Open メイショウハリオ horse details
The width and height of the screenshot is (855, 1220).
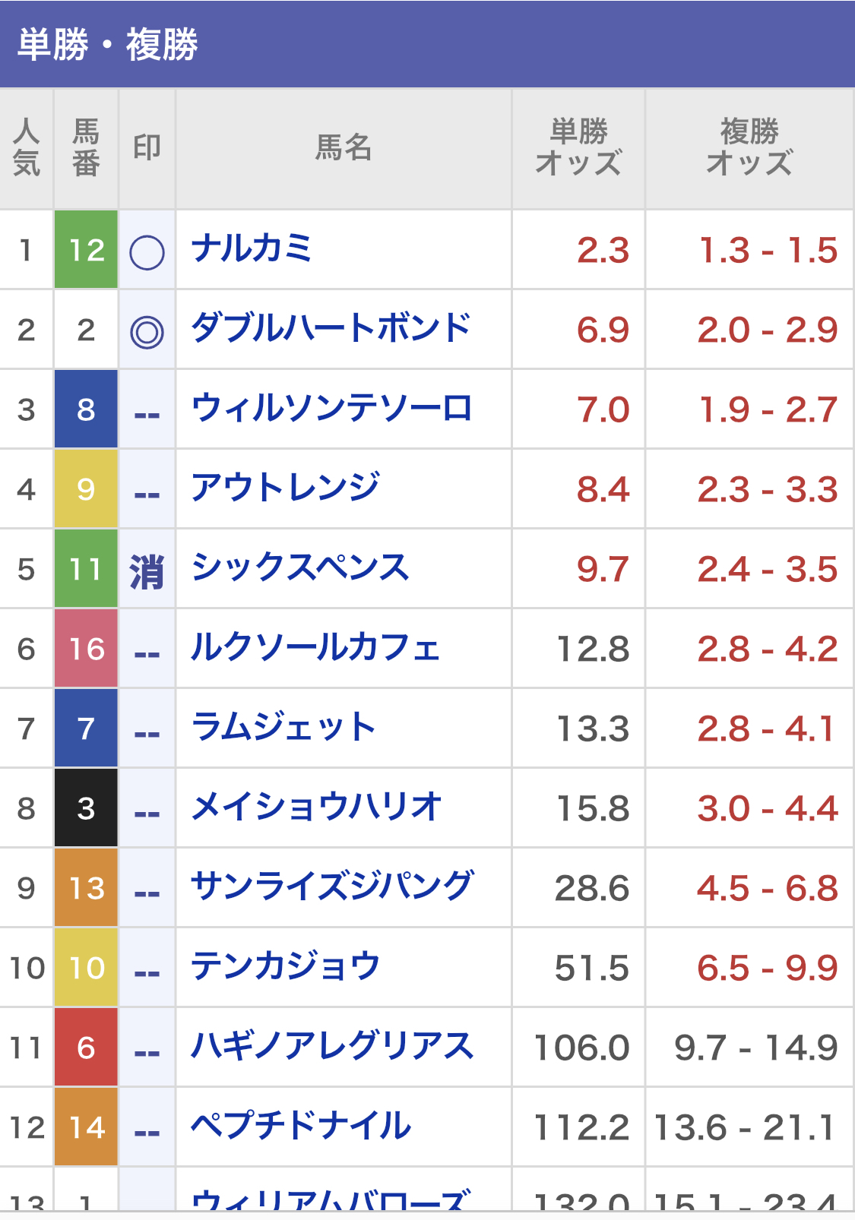tap(316, 808)
